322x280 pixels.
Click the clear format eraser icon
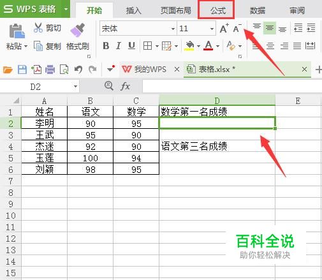231,45
